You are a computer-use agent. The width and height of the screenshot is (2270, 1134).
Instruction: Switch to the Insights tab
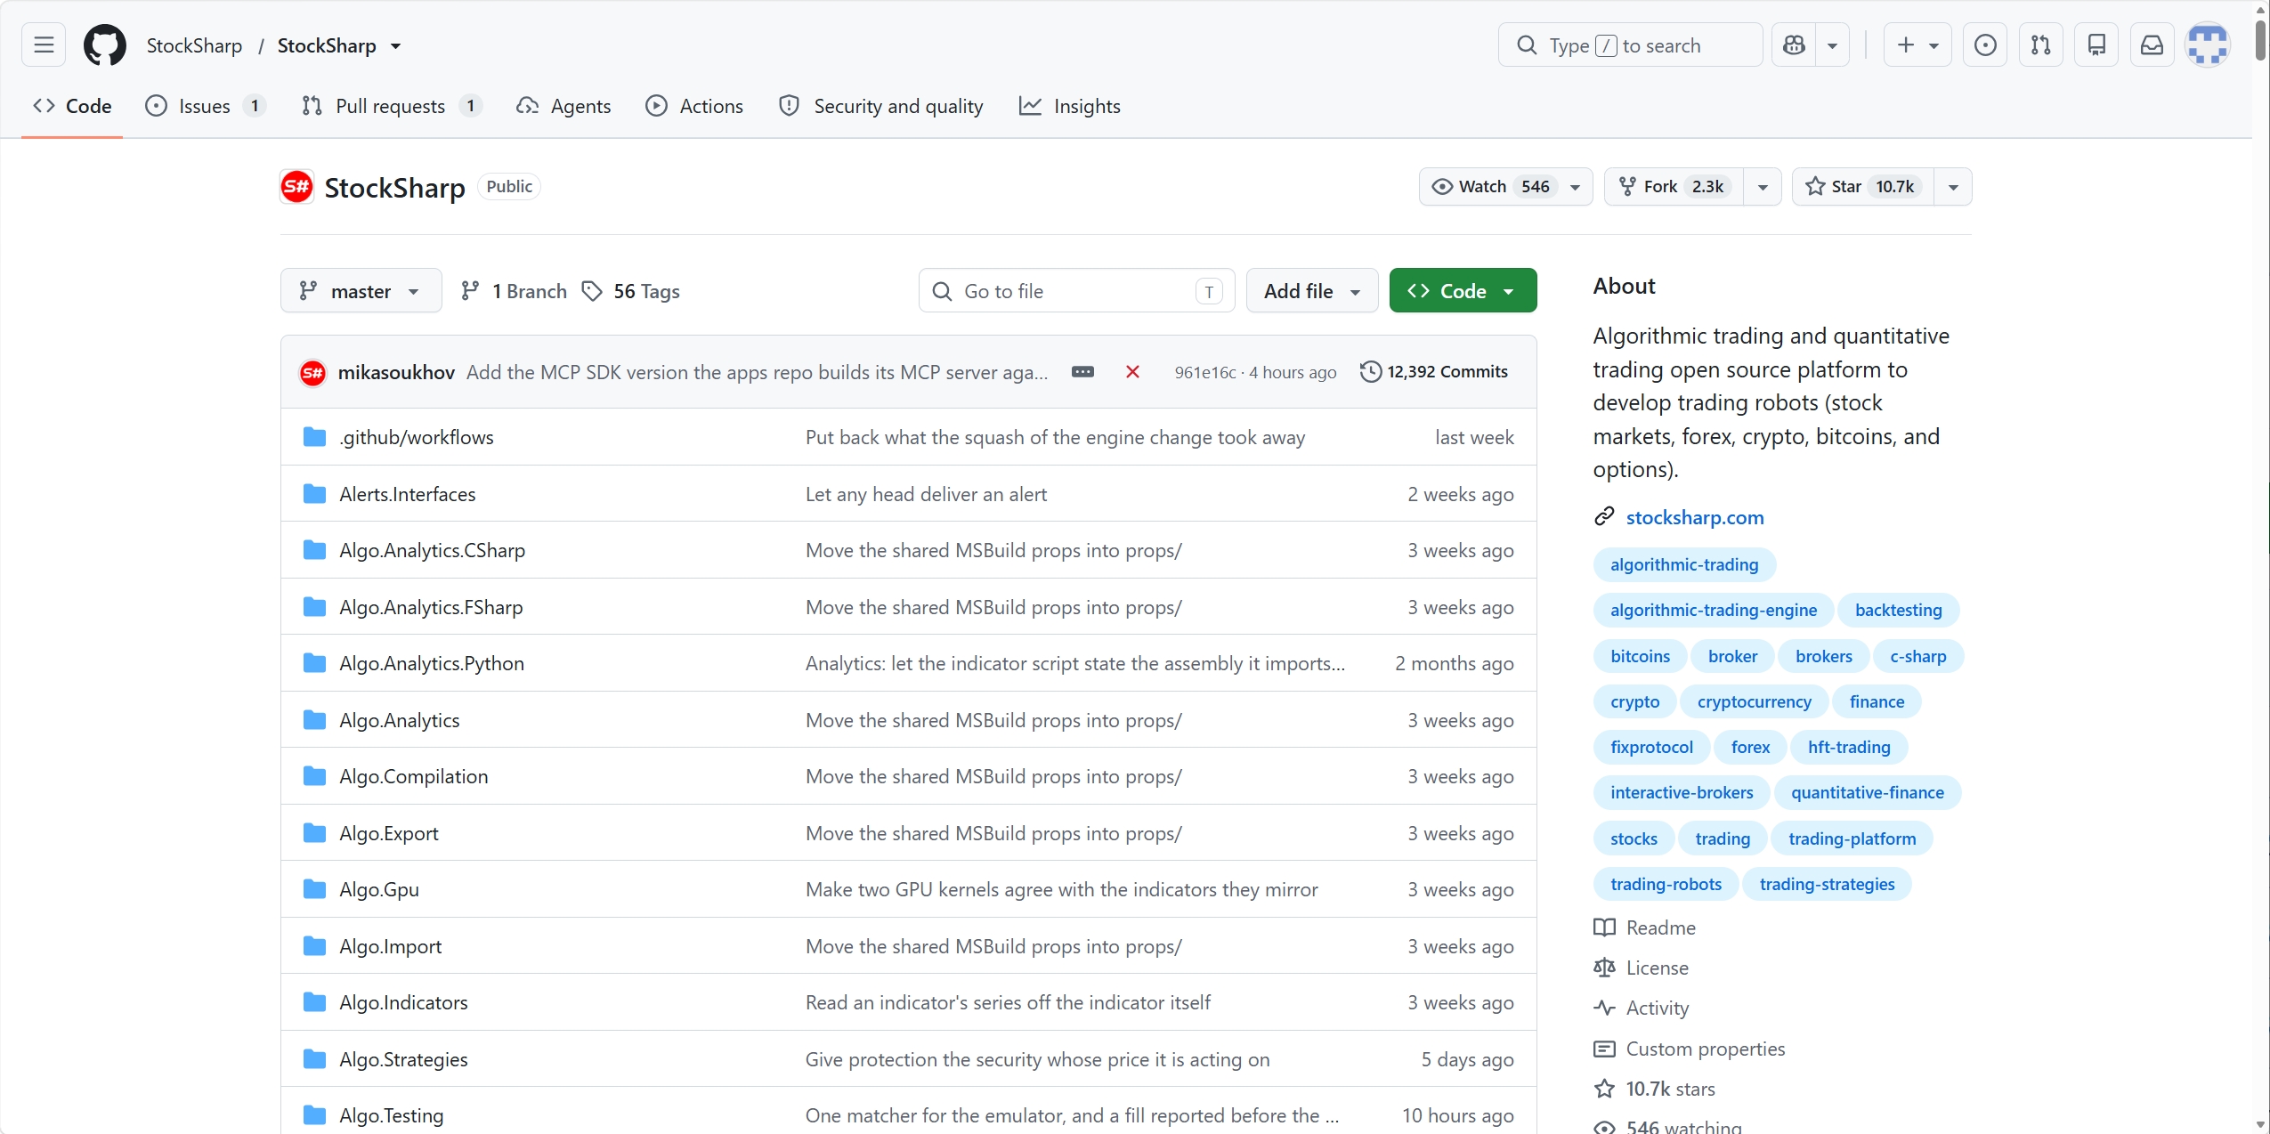tap(1070, 106)
